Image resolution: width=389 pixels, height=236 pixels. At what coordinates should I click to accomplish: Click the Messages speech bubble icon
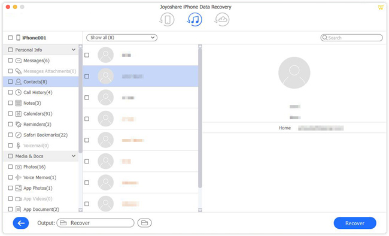pyautogui.click(x=19, y=60)
